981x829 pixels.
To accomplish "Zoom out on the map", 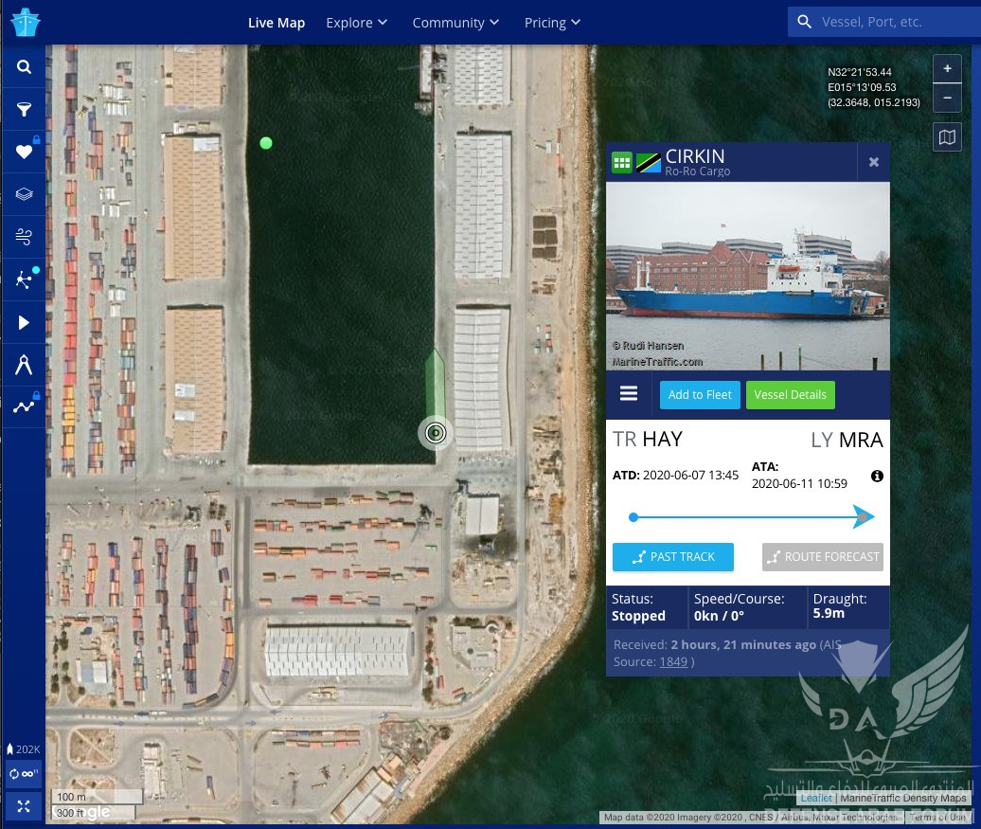I will (947, 98).
